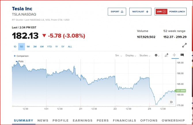Viewport: 193px width, 125px height.
Task: Open the 5m interval dropdown
Action: pos(118,56)
